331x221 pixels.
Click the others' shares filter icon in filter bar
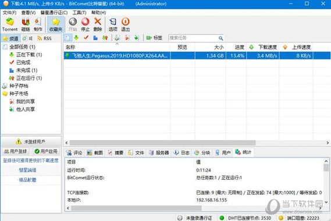[137, 38]
